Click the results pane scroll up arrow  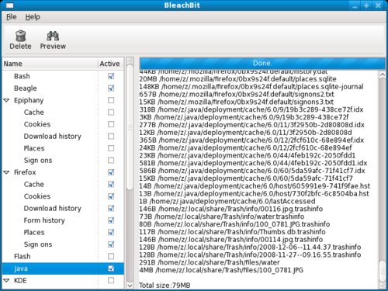click(x=383, y=75)
